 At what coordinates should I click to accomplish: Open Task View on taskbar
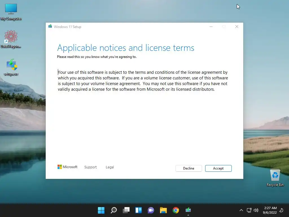126,210
